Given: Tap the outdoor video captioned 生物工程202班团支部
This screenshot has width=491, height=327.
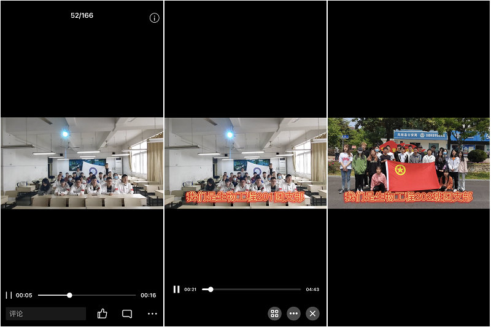Looking at the screenshot, I should pos(409,163).
